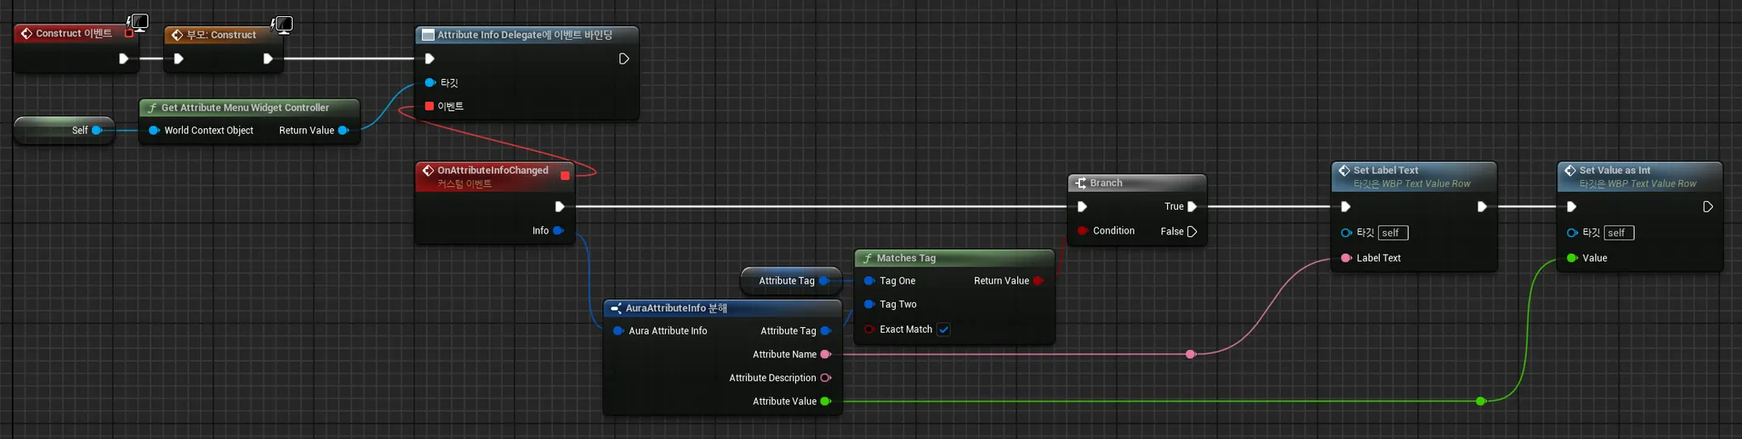The height and width of the screenshot is (439, 1742).
Task: Click the Tag Two input pin on Matches Tag
Action: [869, 304]
